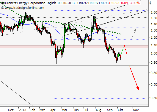
Task: Click the red close value 'C:0.93'
Action: click(114, 3)
